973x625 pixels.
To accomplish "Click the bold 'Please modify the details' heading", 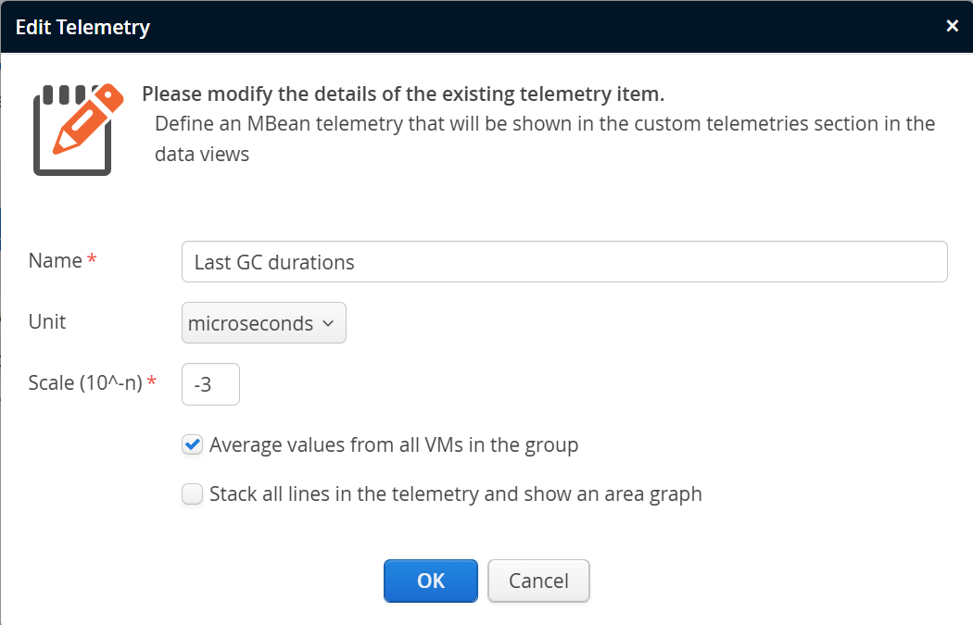I will click(x=403, y=94).
